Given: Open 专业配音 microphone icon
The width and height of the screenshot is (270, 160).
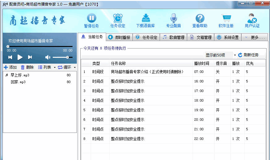Looking at the screenshot, I should tap(173, 18).
